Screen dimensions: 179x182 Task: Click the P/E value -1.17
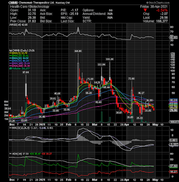[x=75, y=10]
